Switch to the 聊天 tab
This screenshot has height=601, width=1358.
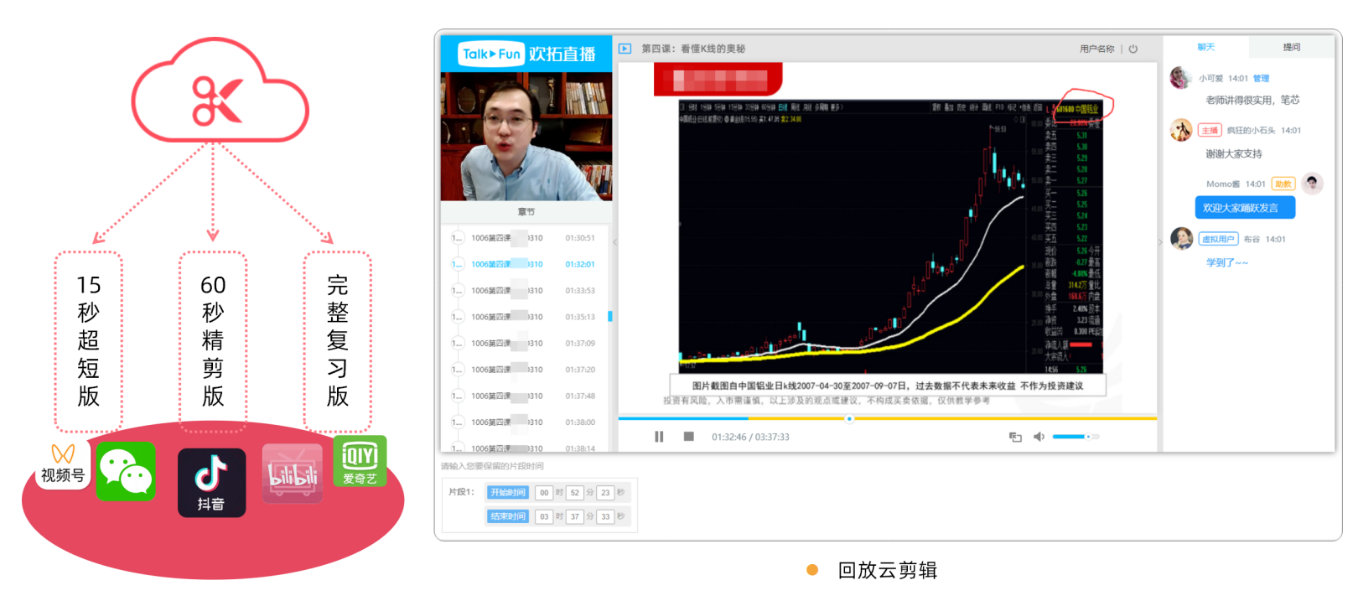[1205, 47]
